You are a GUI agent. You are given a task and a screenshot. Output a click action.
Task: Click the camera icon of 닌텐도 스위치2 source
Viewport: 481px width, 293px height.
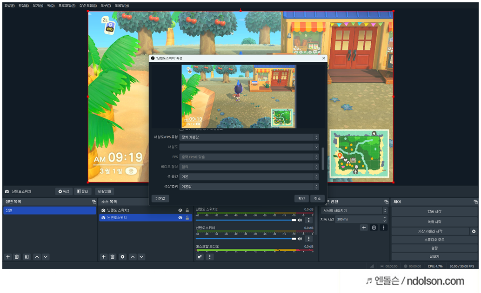point(103,210)
